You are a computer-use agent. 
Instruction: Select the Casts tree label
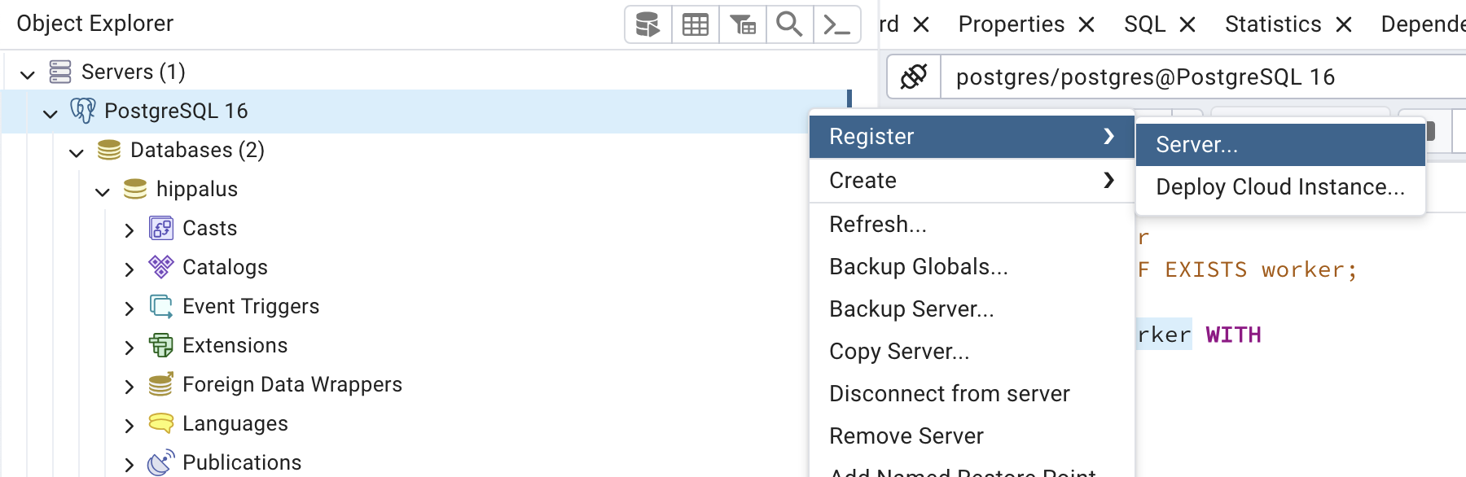209,228
